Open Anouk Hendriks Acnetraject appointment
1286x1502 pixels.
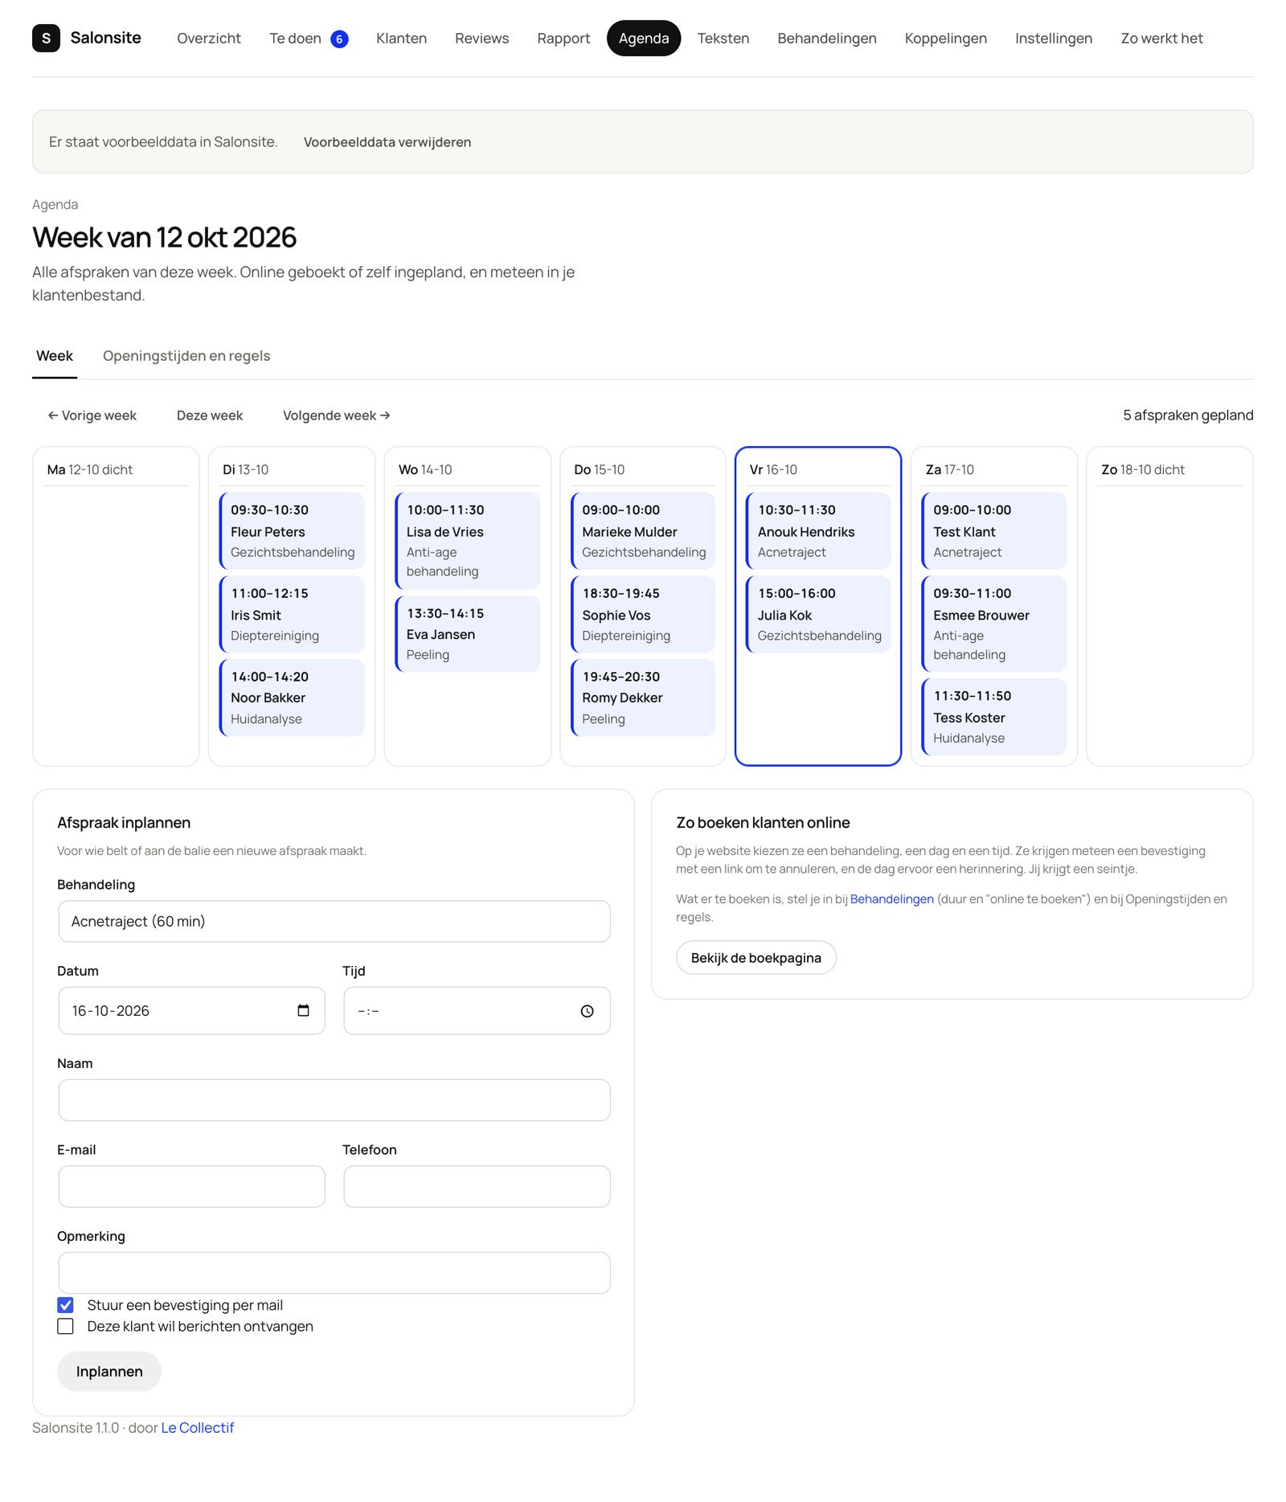(818, 531)
